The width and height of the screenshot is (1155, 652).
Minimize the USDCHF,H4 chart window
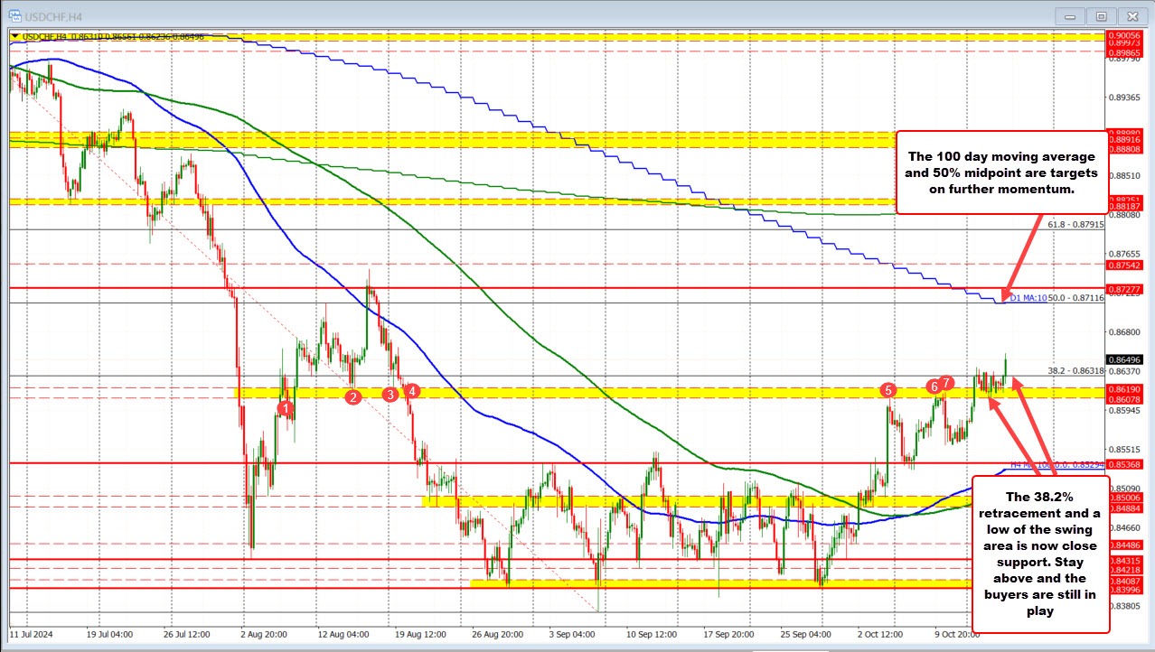[1071, 15]
